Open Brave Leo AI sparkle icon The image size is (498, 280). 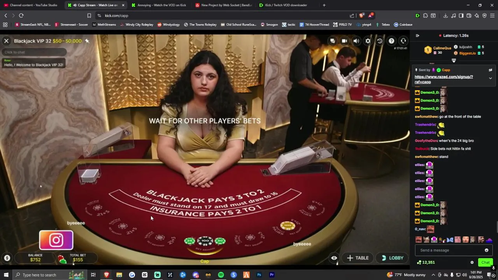click(477, 16)
